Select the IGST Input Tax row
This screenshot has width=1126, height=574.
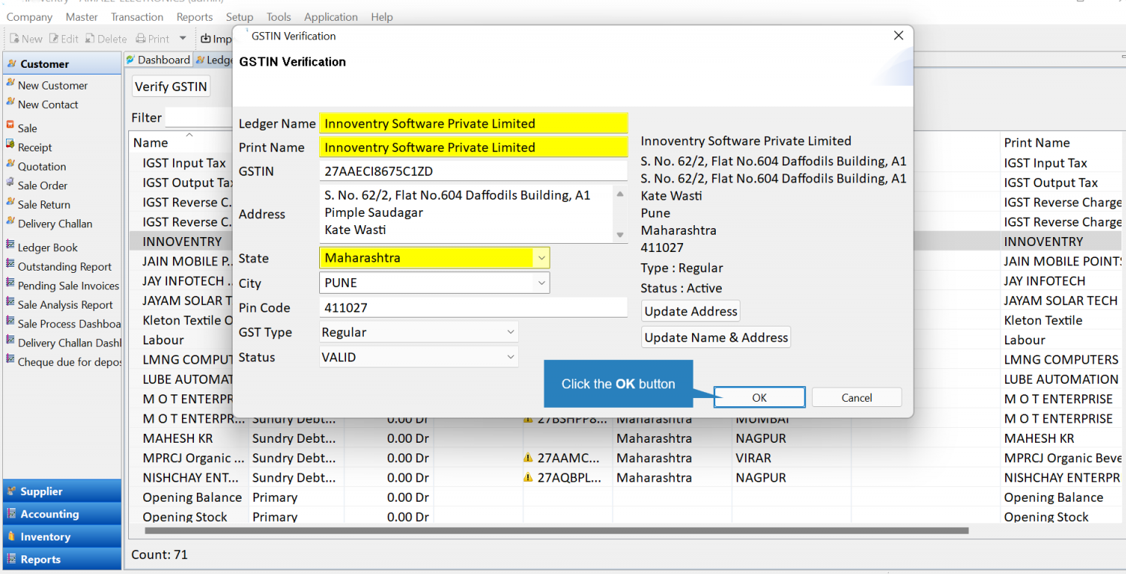tap(184, 163)
